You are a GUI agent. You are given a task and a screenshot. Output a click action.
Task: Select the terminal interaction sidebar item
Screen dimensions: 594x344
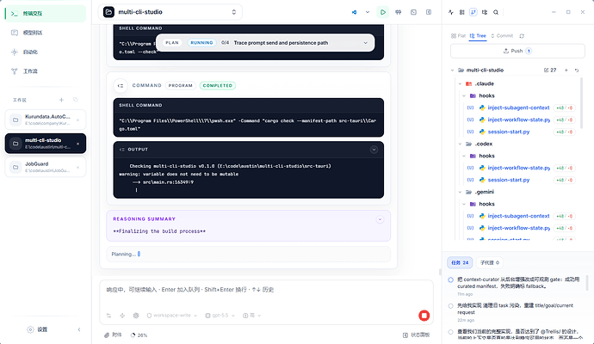pyautogui.click(x=46, y=13)
